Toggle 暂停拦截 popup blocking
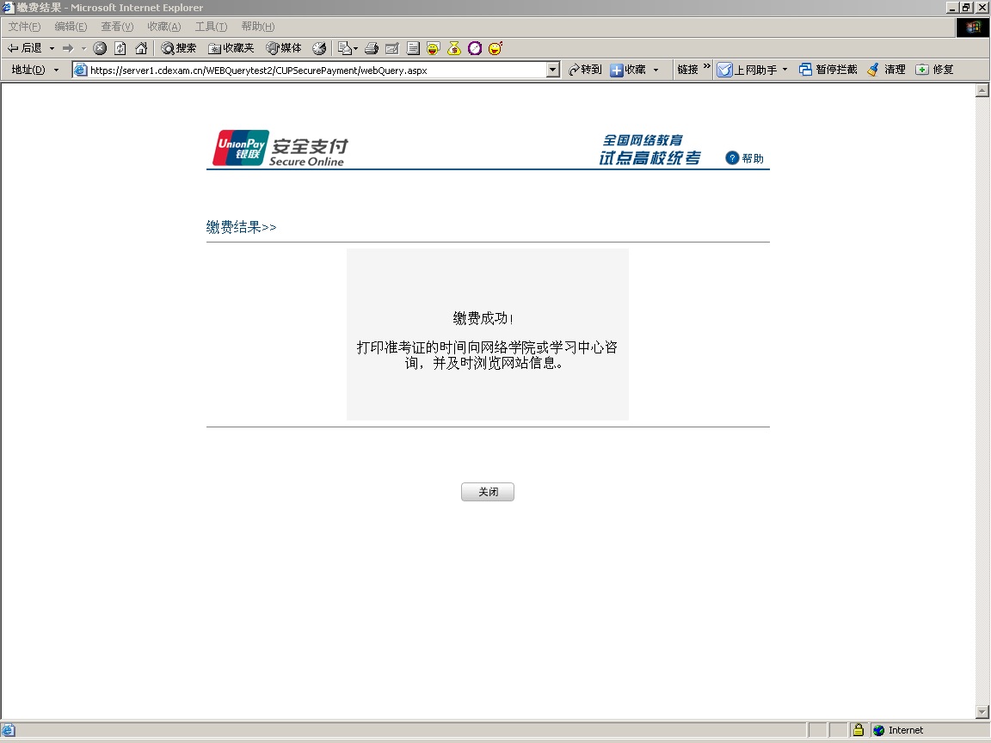This screenshot has height=743, width=991. (828, 70)
